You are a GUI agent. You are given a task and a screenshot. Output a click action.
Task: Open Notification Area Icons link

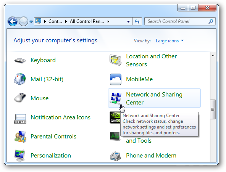(61, 117)
